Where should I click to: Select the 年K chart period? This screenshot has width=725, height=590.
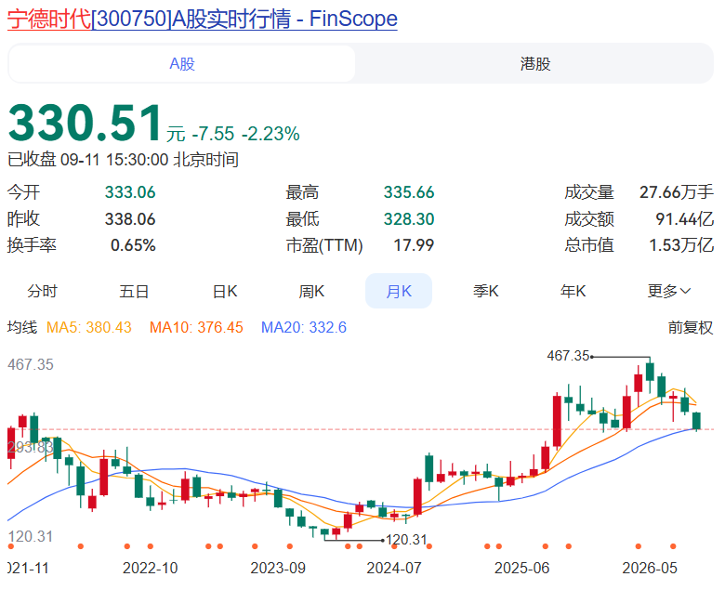coord(573,291)
